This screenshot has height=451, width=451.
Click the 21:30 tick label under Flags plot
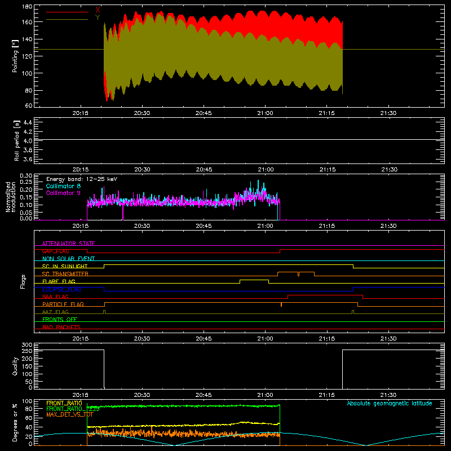[388, 339]
